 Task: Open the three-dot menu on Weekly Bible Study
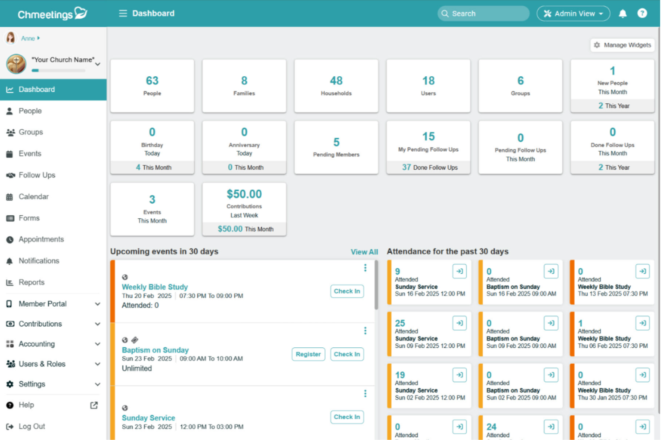coord(365,267)
